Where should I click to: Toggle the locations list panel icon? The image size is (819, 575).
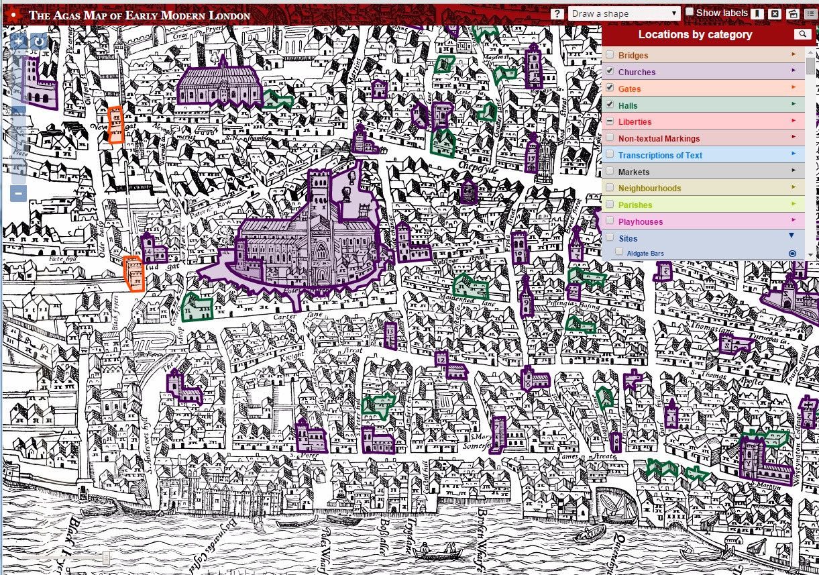click(811, 13)
